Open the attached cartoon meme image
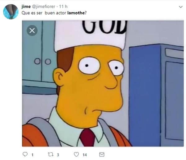This screenshot has height=160, width=186. pyautogui.click(x=103, y=83)
